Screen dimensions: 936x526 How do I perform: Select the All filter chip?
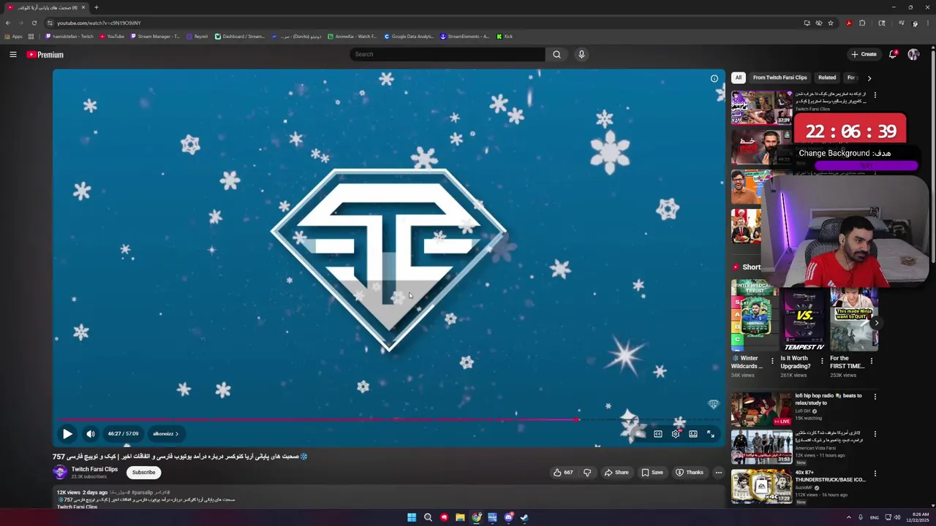point(739,77)
